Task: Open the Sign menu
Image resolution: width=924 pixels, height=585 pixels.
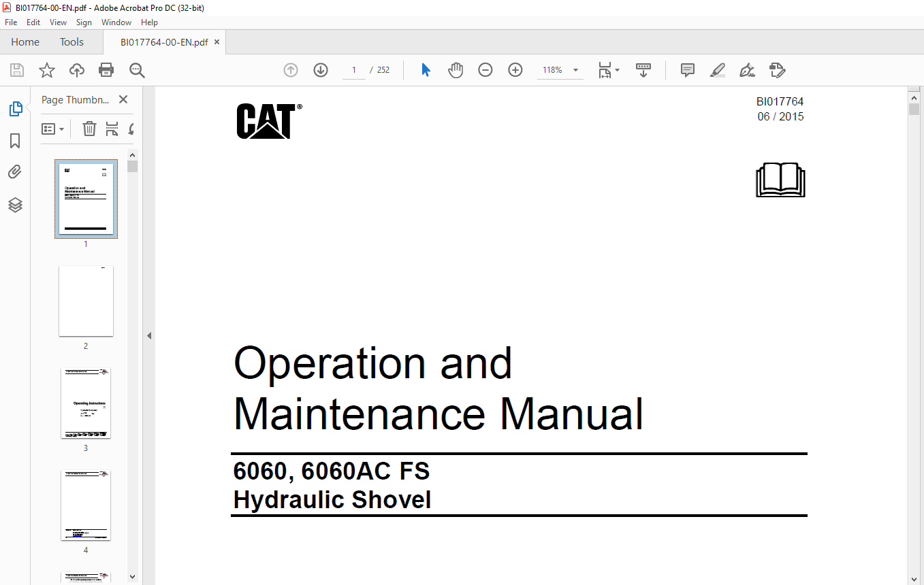Action: tap(84, 22)
